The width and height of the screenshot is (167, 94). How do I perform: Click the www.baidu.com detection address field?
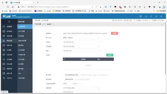(81, 92)
